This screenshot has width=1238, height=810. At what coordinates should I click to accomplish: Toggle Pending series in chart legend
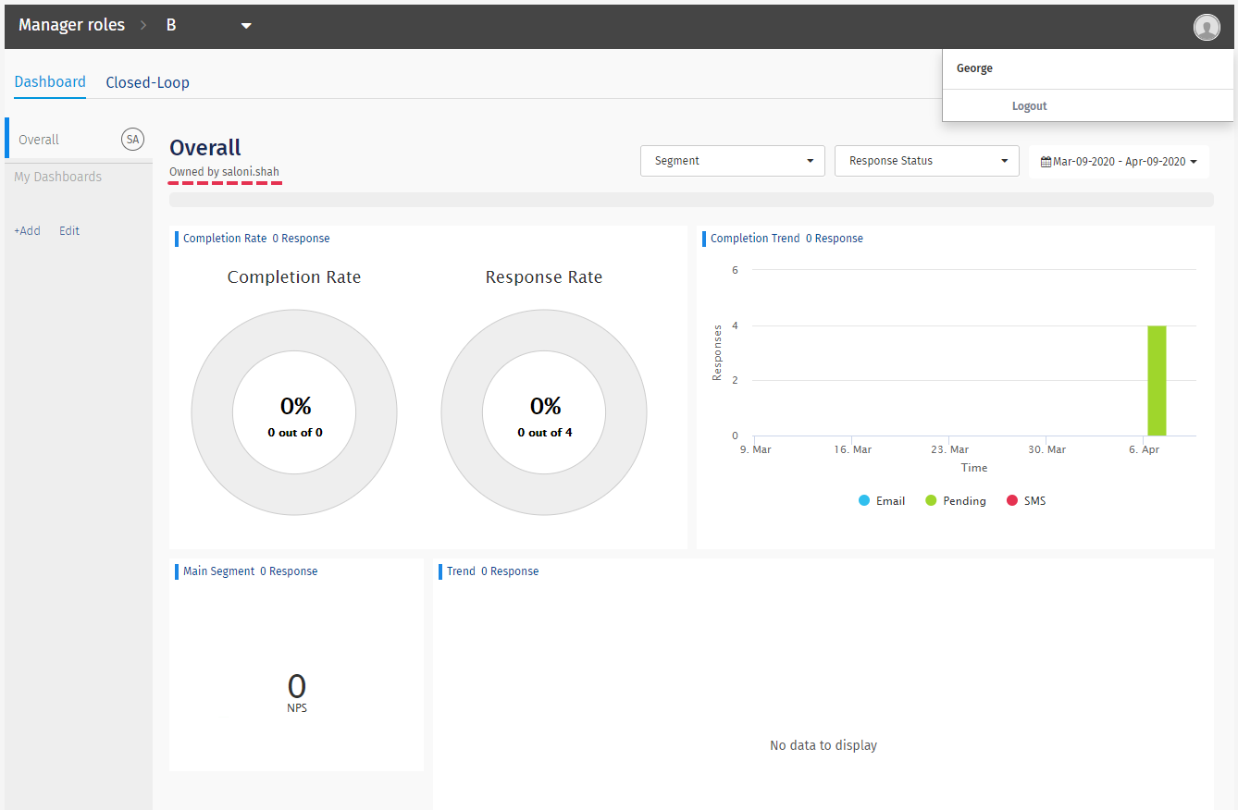[956, 501]
